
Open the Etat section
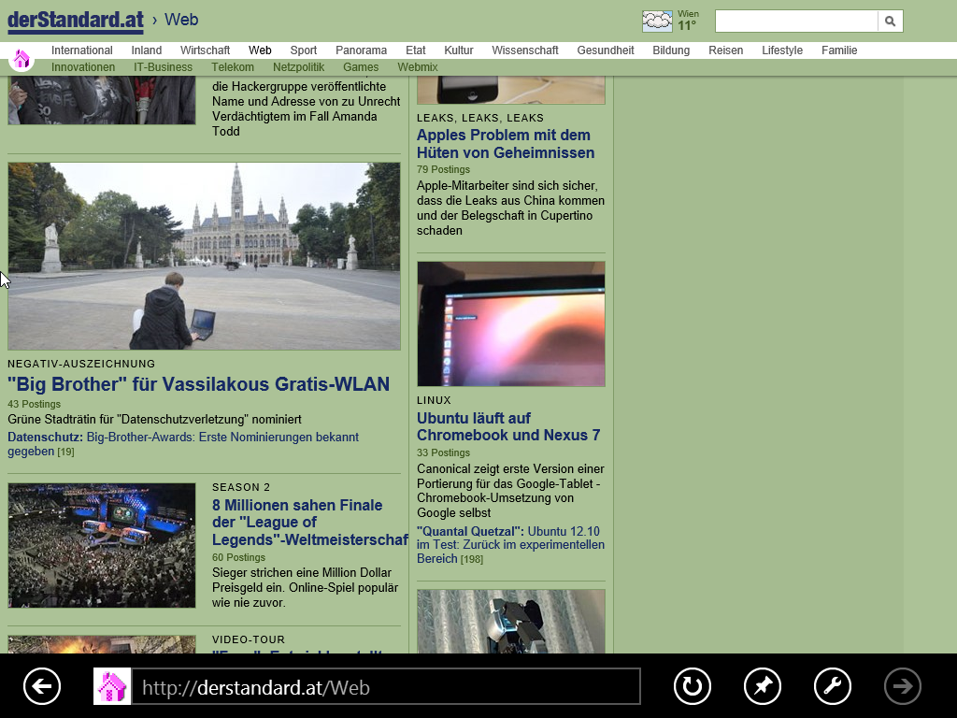tap(416, 50)
